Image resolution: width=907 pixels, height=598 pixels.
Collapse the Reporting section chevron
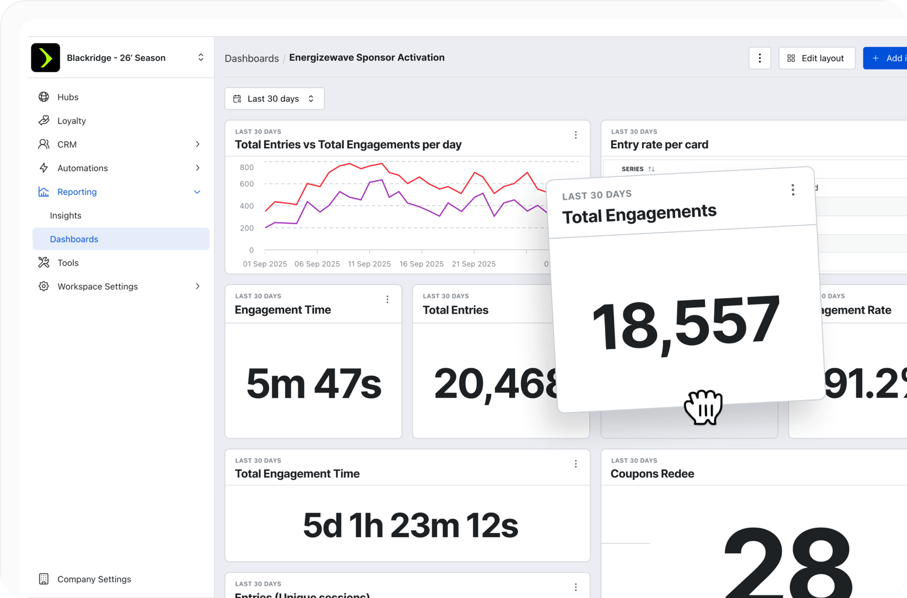coord(197,192)
